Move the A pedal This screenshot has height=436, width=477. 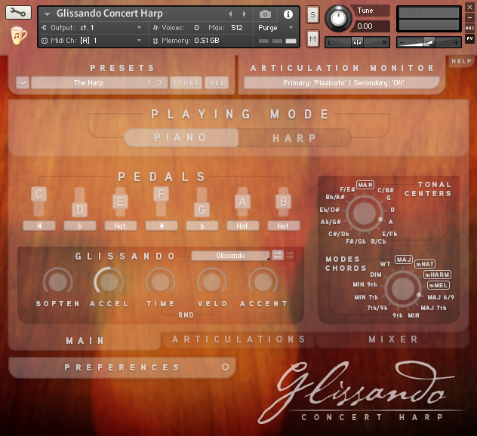(242, 201)
